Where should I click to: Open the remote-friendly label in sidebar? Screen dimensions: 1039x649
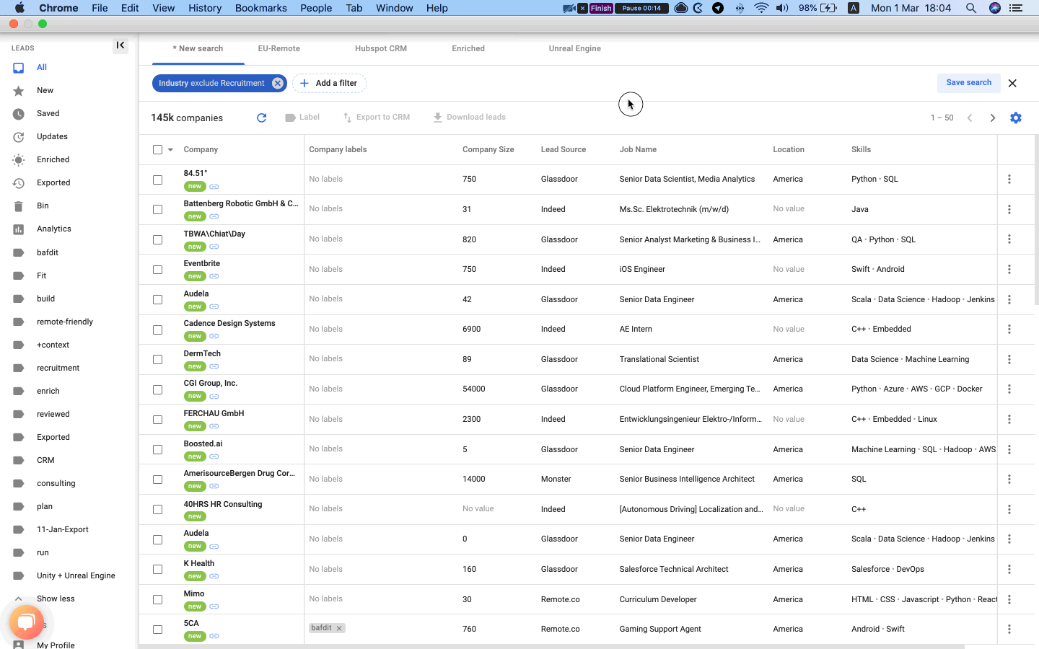65,322
